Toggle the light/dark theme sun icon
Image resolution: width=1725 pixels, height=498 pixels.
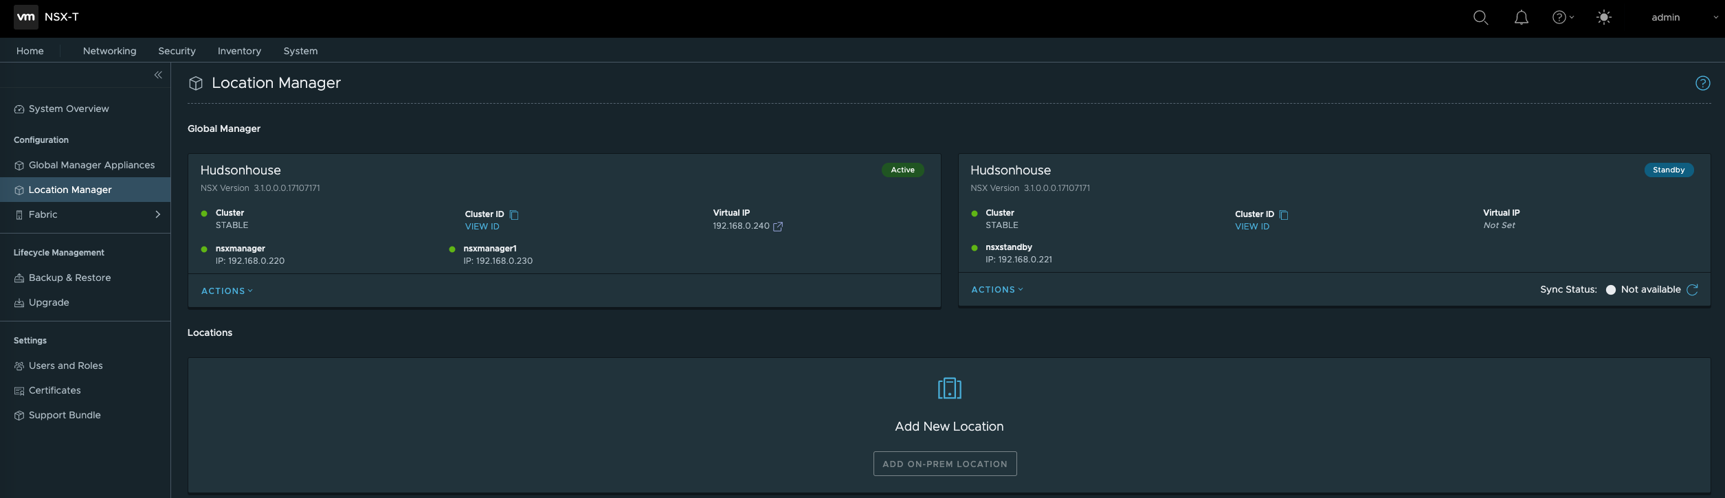pos(1604,18)
